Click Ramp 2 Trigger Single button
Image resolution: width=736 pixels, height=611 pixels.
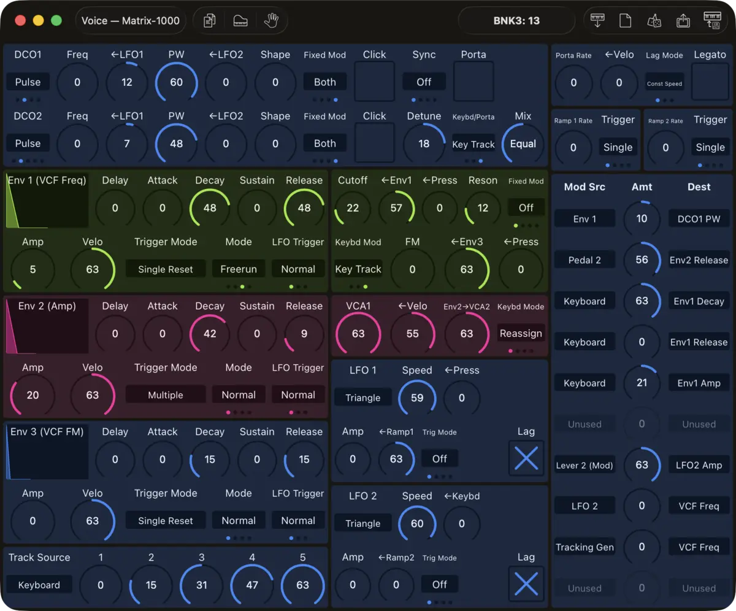pos(710,147)
